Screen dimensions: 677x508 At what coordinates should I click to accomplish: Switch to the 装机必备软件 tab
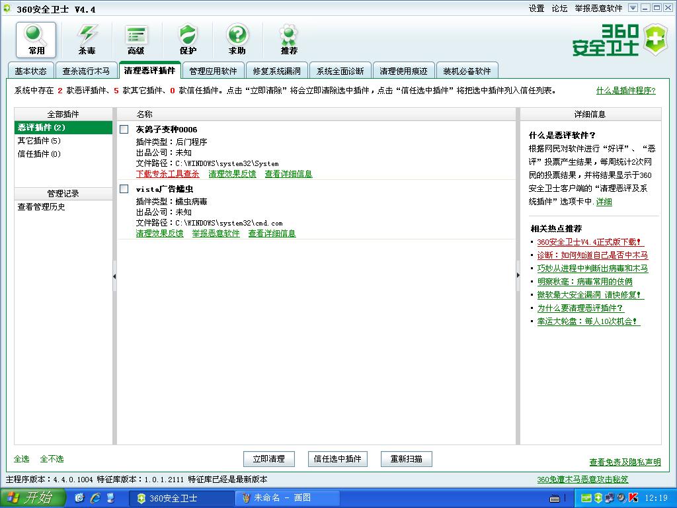pos(467,71)
